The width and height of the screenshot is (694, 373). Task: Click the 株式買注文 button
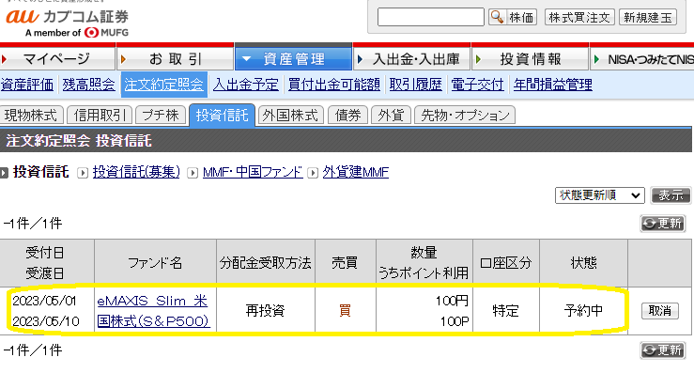pos(579,17)
